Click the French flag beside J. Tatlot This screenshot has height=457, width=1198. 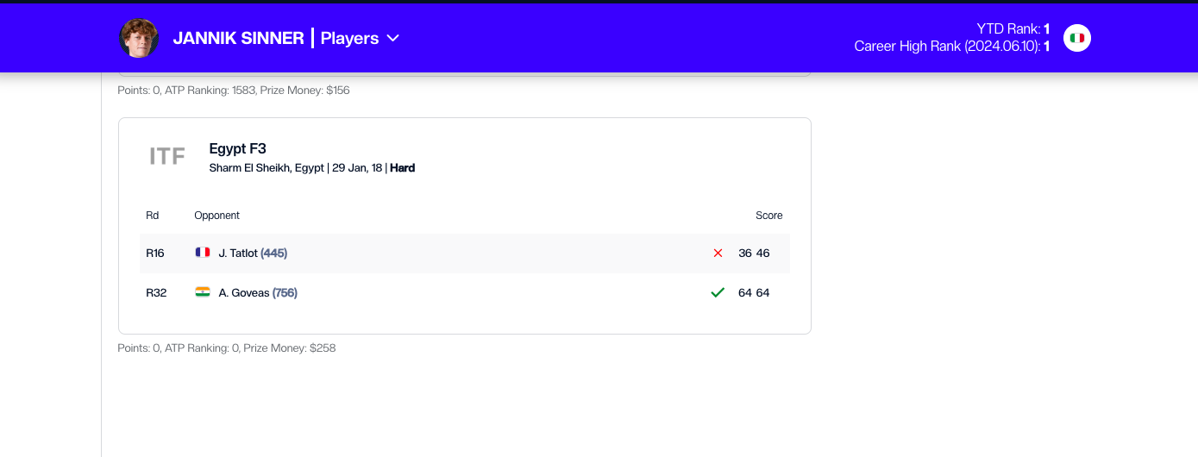tap(203, 253)
